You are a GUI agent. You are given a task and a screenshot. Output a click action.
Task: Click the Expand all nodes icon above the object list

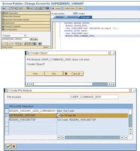(16, 44)
